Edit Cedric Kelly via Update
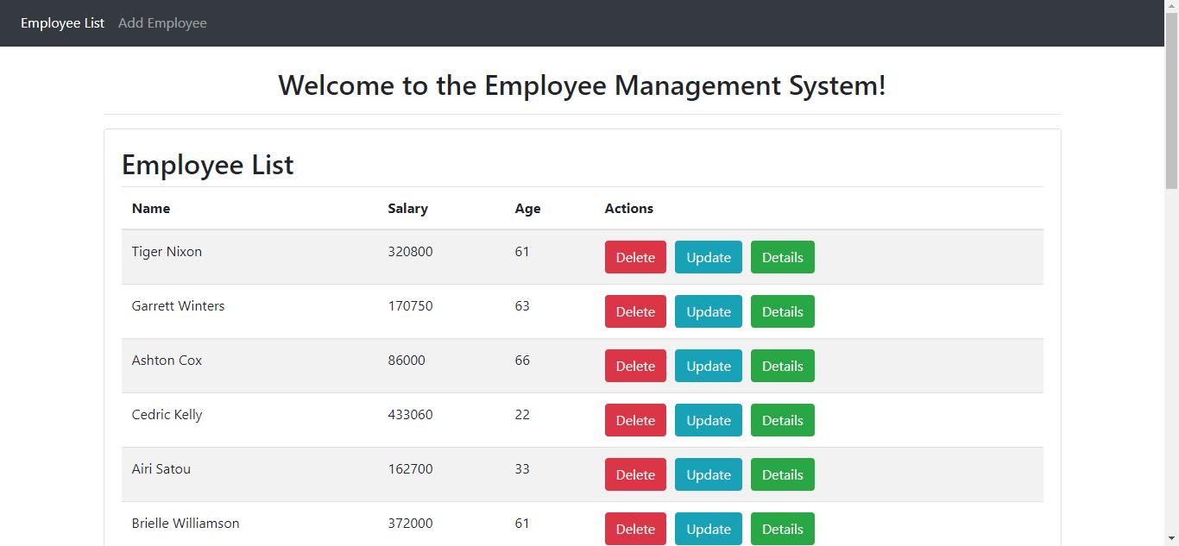1179x546 pixels. (x=709, y=420)
